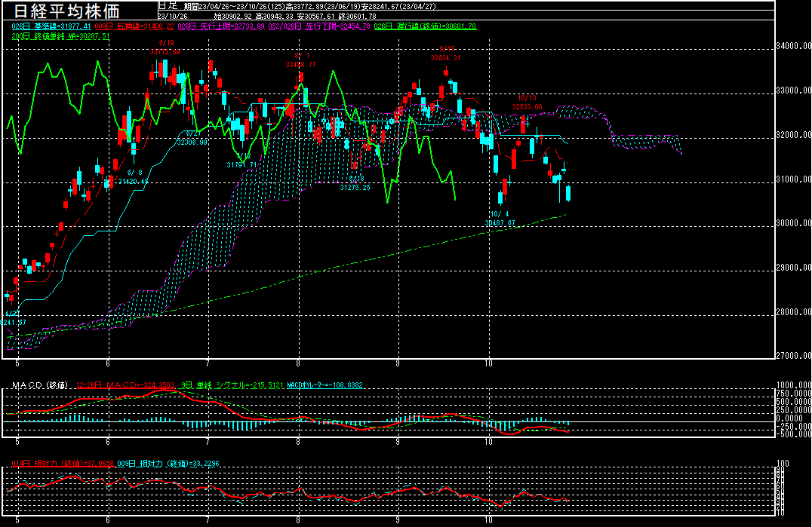Select the 026日 先行上限=32733.89 legend
The image size is (812, 527).
[x=221, y=26]
